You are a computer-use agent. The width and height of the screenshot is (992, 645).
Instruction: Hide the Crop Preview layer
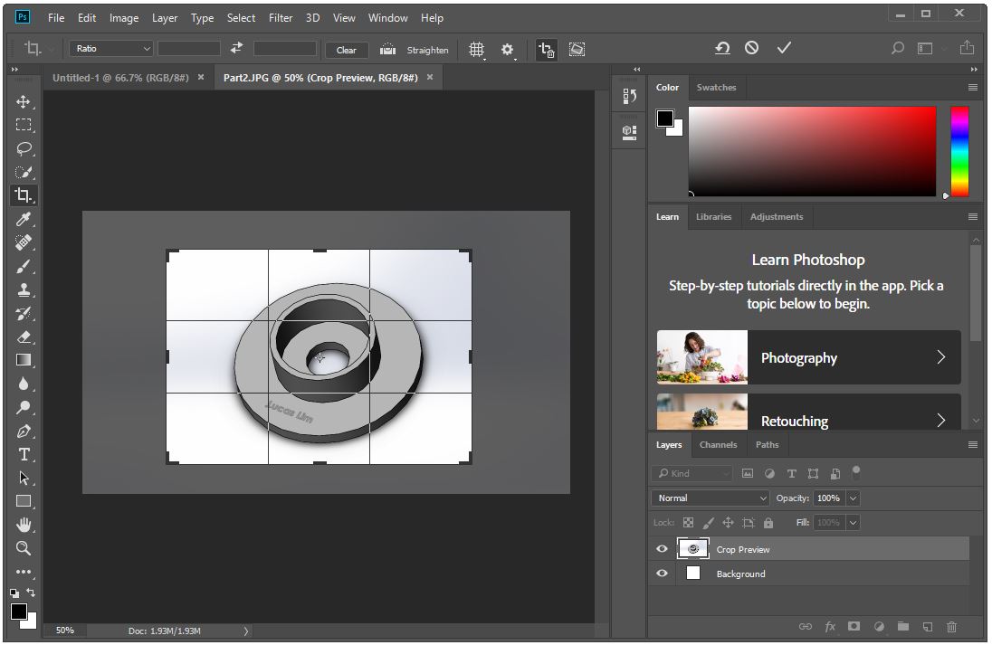point(662,549)
